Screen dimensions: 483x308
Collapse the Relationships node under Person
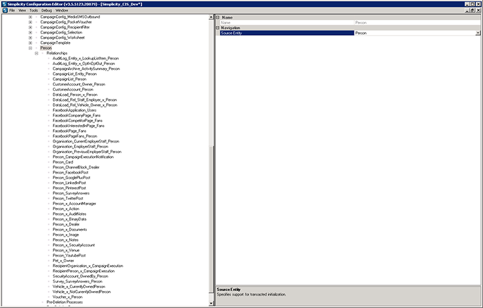(36, 53)
